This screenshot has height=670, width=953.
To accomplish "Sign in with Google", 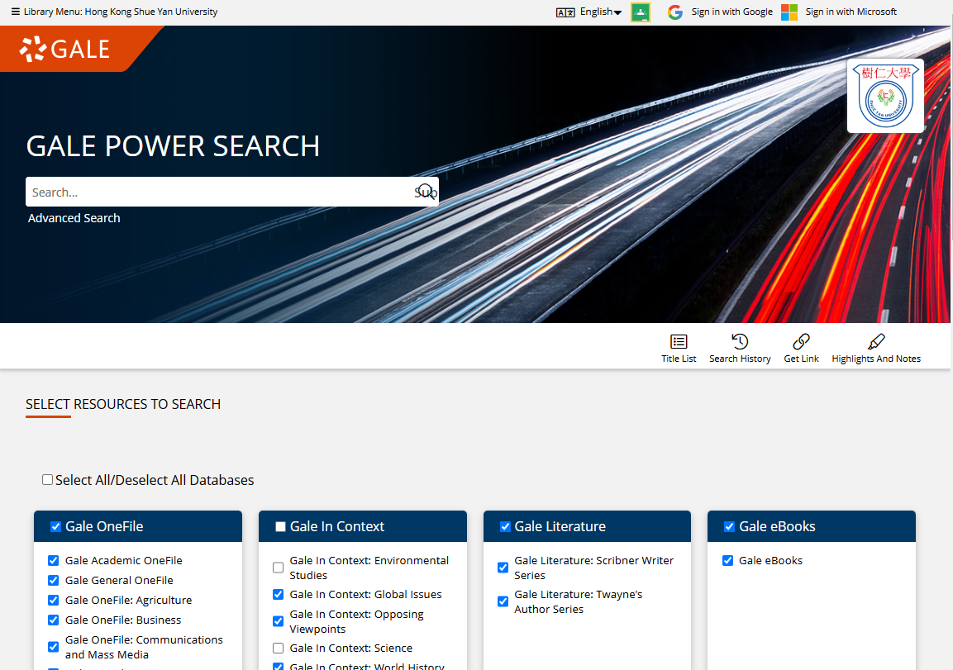I will coord(720,12).
